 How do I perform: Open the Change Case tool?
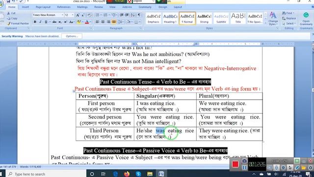coord(72,22)
